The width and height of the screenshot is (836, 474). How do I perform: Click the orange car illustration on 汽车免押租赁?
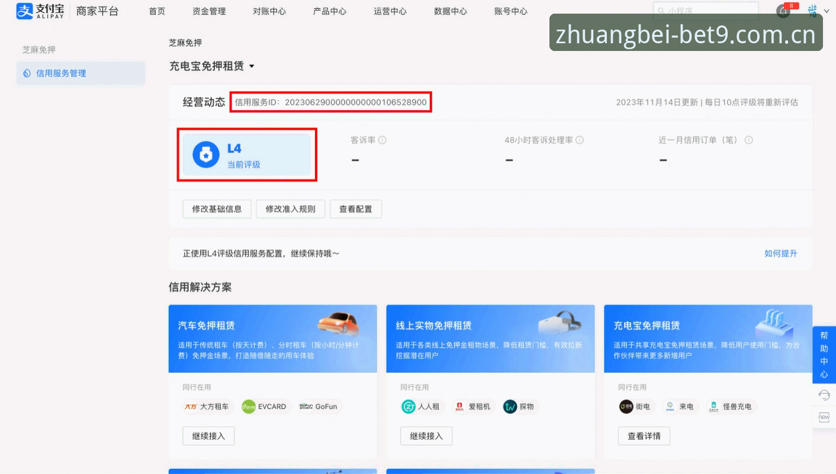[338, 324]
